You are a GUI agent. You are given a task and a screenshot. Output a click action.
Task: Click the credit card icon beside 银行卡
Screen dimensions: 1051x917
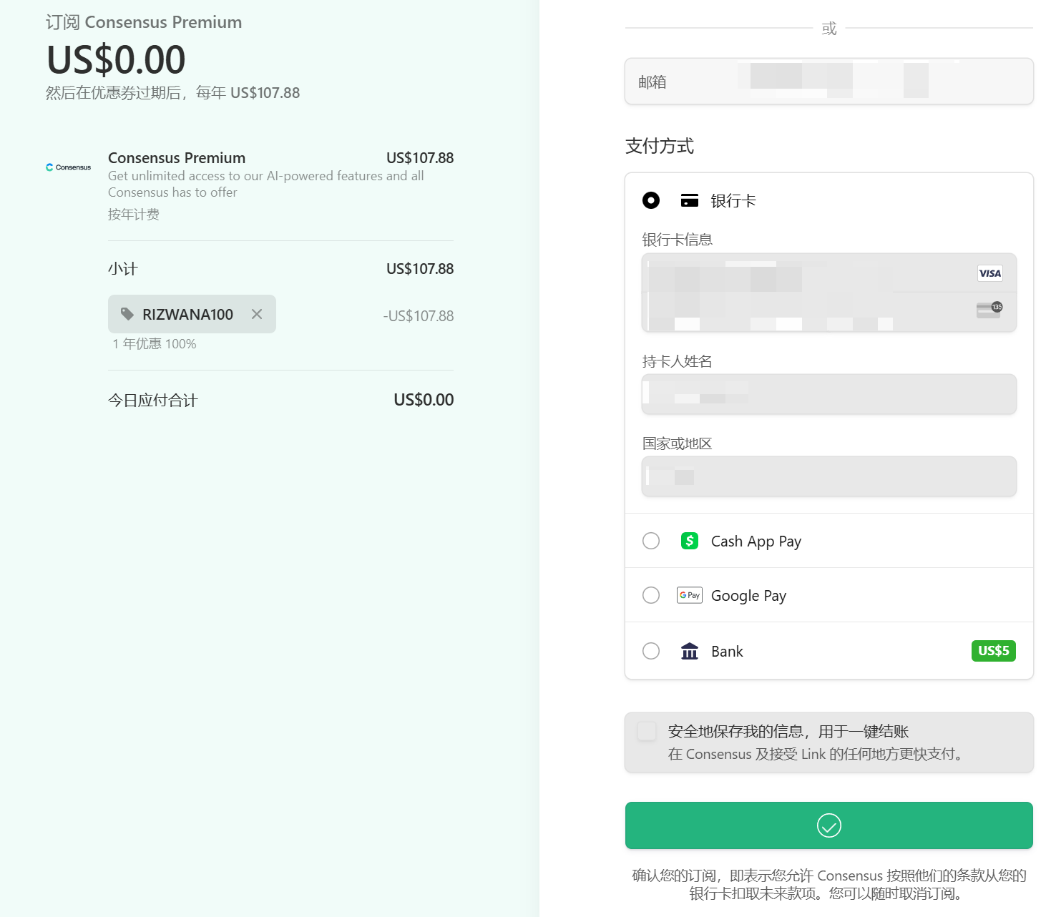[689, 200]
